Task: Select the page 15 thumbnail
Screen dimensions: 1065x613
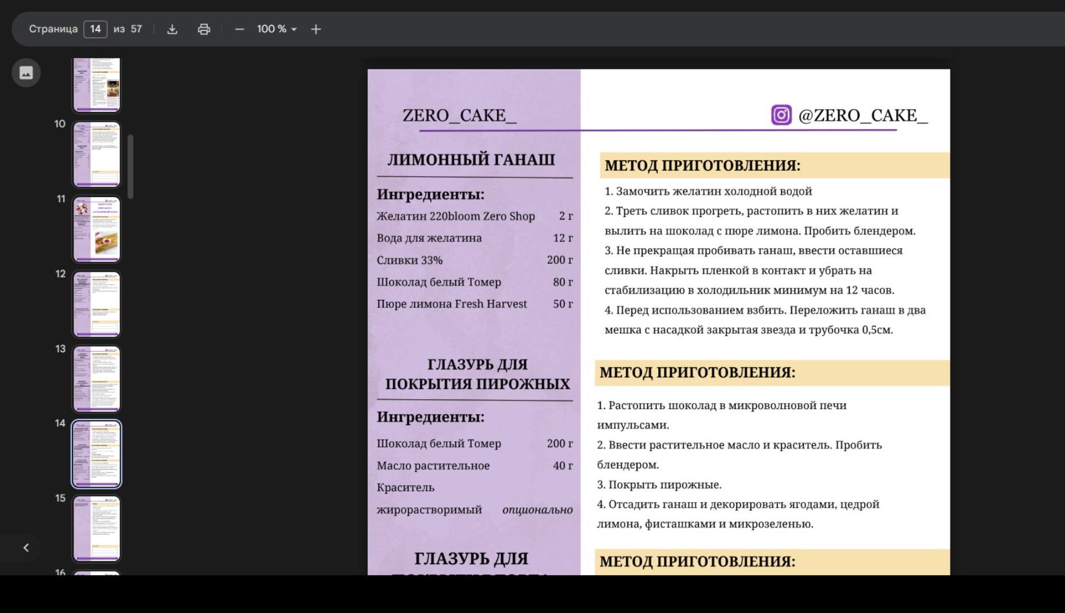Action: click(97, 529)
